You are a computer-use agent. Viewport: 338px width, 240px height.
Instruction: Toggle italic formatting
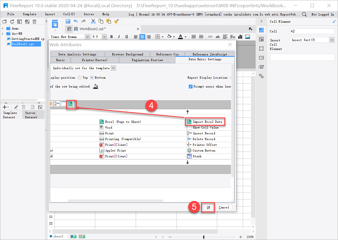pyautogui.click(x=119, y=37)
